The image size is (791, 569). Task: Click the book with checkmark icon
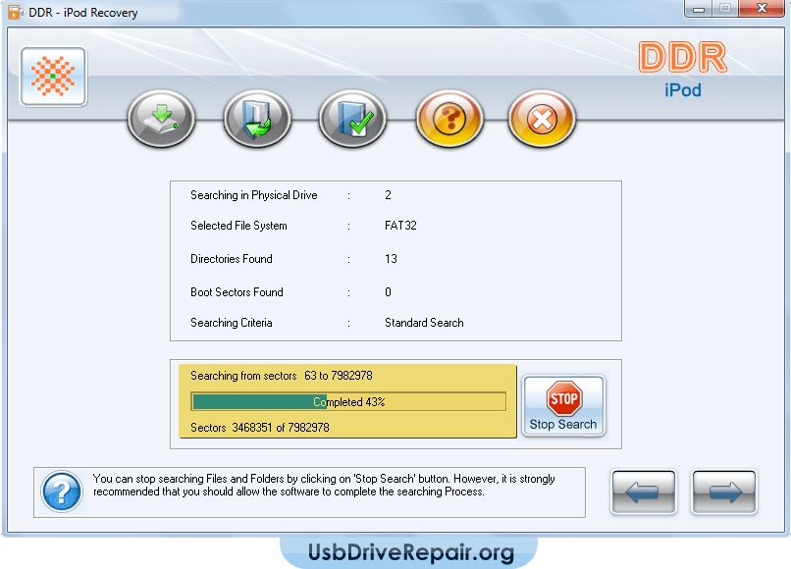pos(352,119)
